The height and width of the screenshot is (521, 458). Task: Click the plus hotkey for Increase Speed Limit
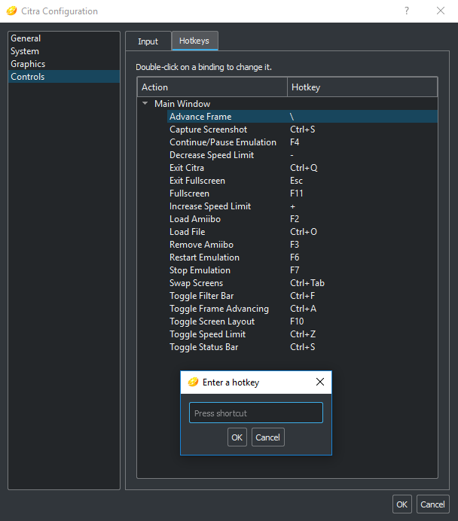(x=292, y=206)
